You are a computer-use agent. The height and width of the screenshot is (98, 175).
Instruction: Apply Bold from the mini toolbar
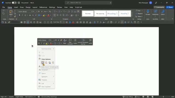click(39, 43)
